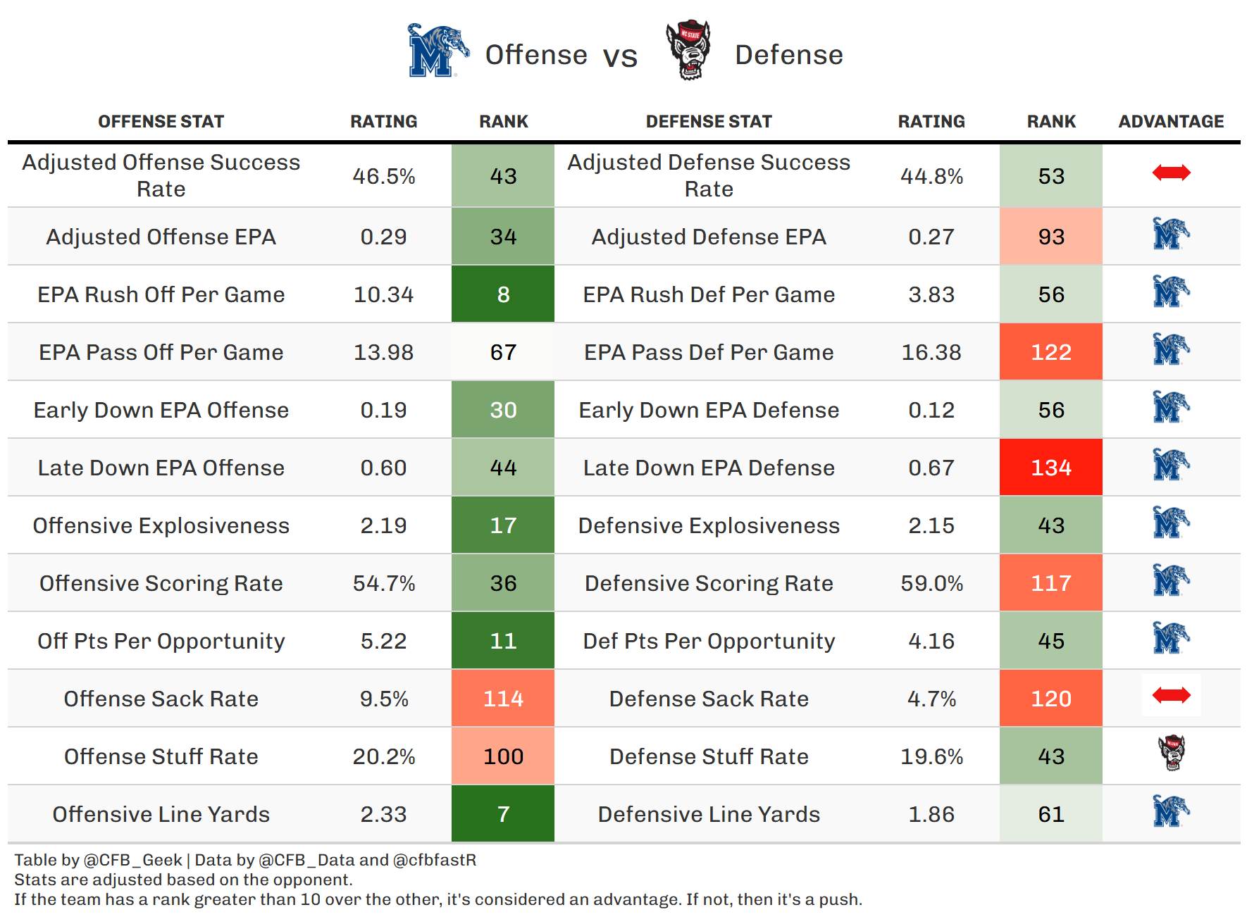
Task: Click the NC State wolf logo in the header
Action: [688, 50]
